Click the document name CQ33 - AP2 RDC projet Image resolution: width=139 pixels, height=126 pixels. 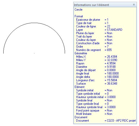[121, 121]
